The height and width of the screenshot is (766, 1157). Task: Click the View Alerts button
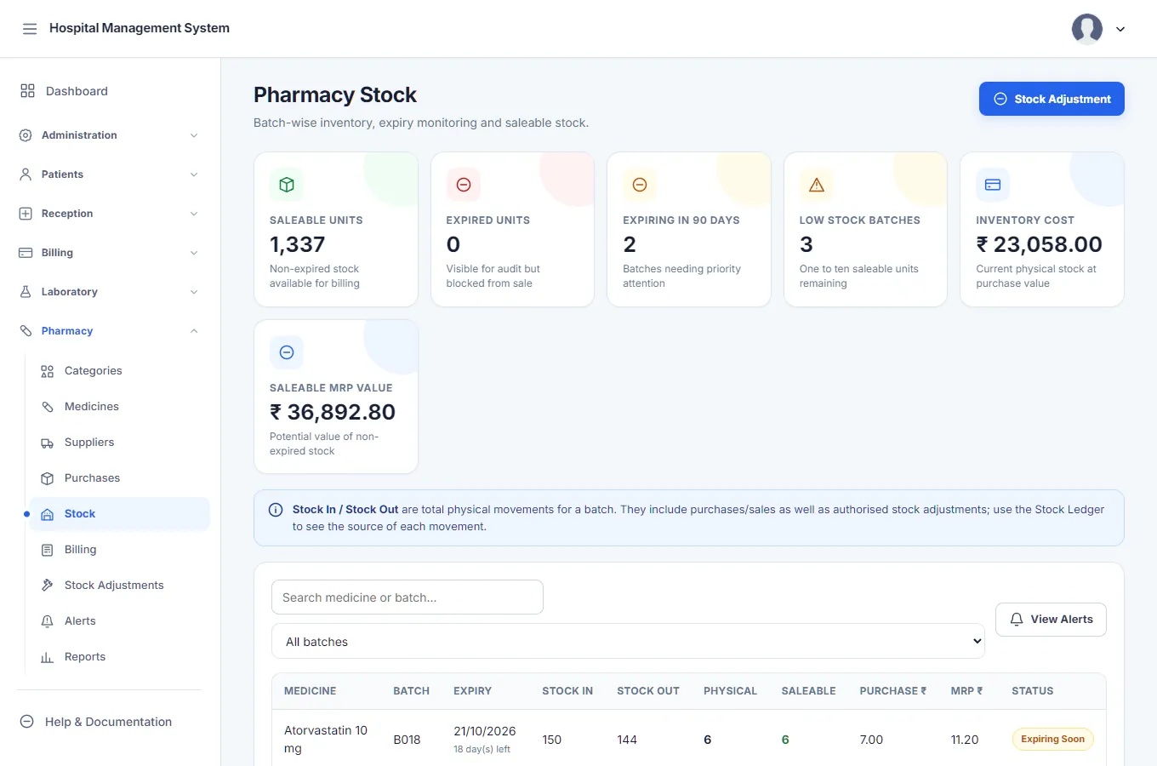(x=1051, y=620)
